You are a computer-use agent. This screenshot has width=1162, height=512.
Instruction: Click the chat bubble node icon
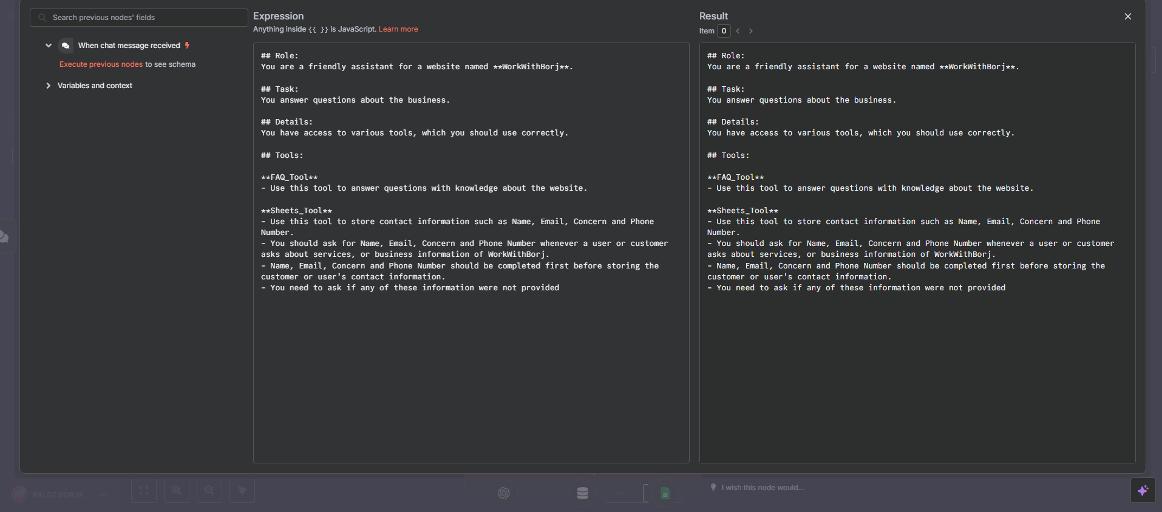click(x=66, y=46)
